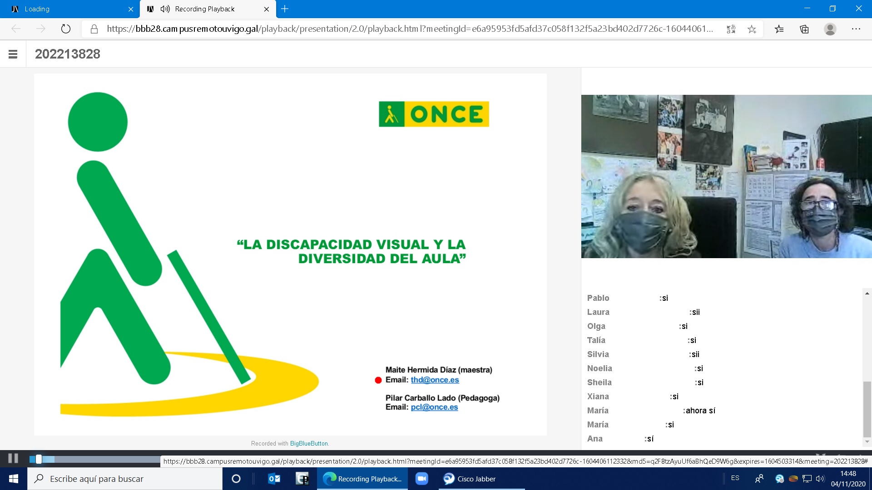View site security info via the lock icon
Viewport: 872px width, 490px height.
pos(94,29)
